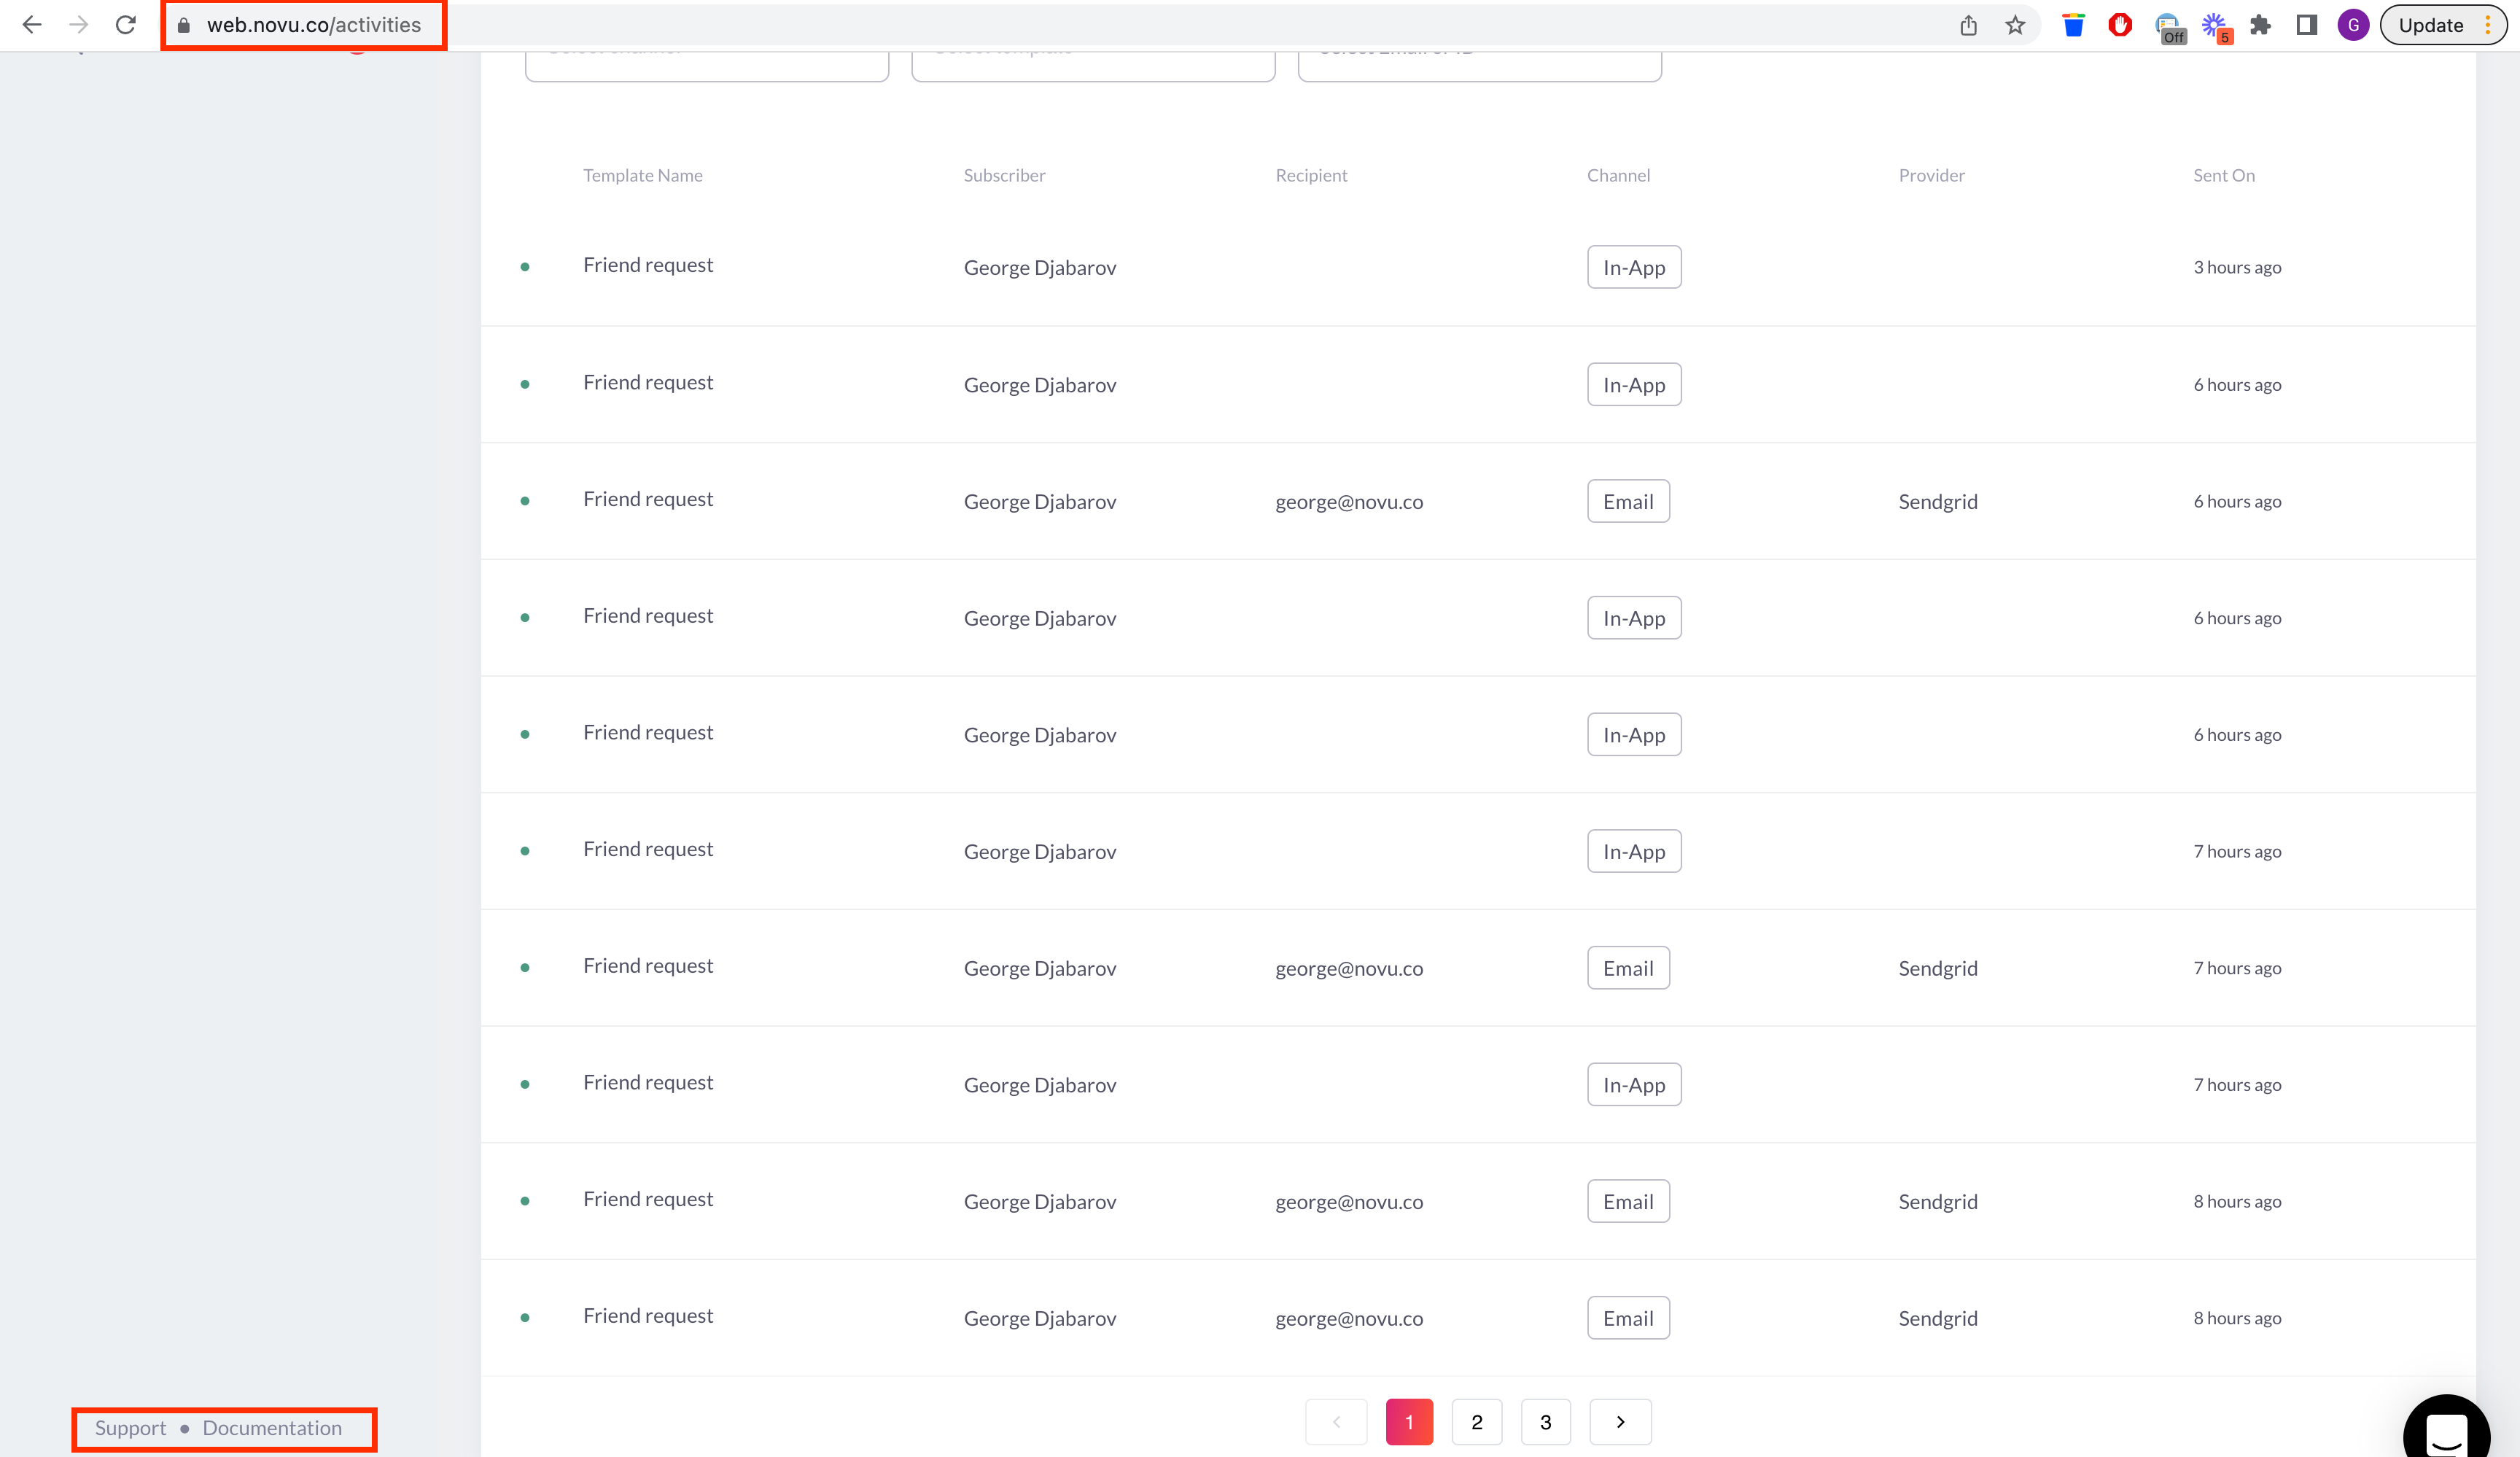Click the extension showing the Off label

[x=2170, y=25]
